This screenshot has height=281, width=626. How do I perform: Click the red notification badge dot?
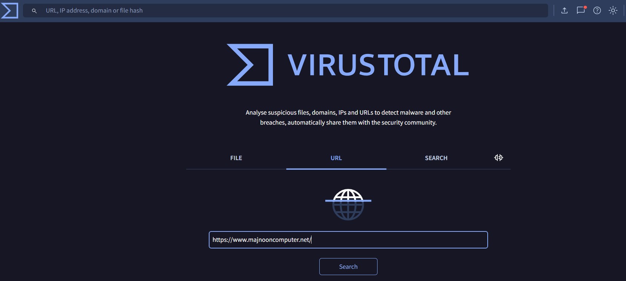[585, 7]
